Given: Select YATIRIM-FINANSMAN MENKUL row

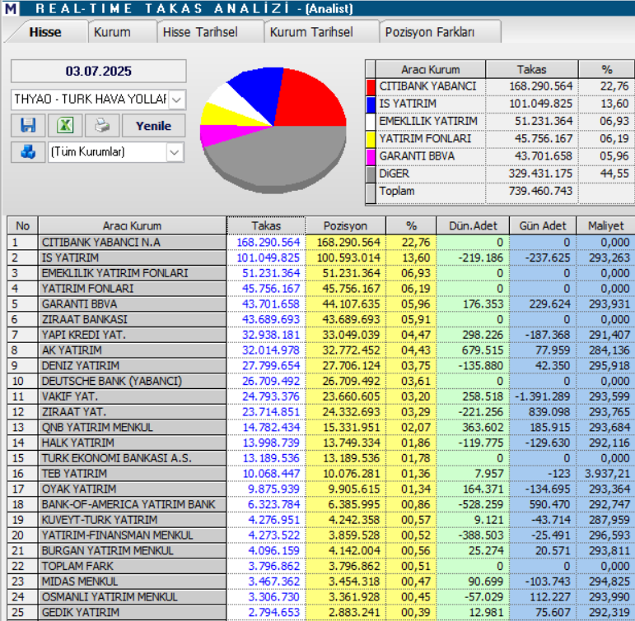Looking at the screenshot, I should (x=321, y=535).
